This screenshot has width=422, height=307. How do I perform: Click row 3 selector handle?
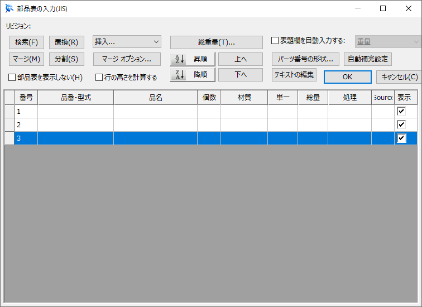click(x=9, y=138)
